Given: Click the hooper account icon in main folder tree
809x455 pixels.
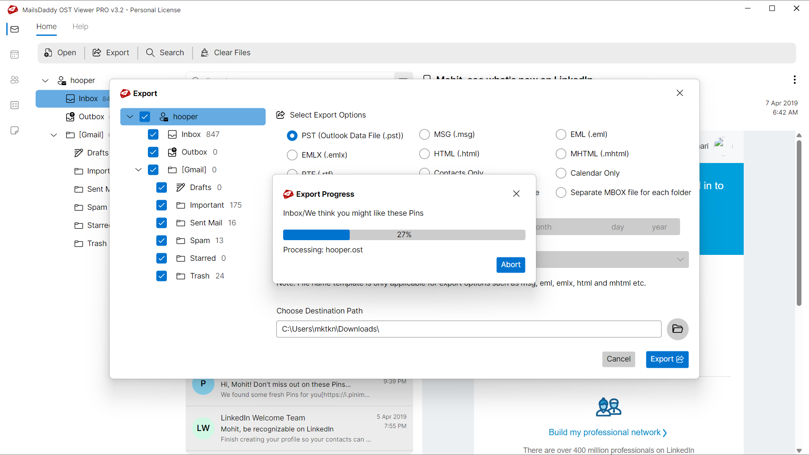Looking at the screenshot, I should click(62, 80).
